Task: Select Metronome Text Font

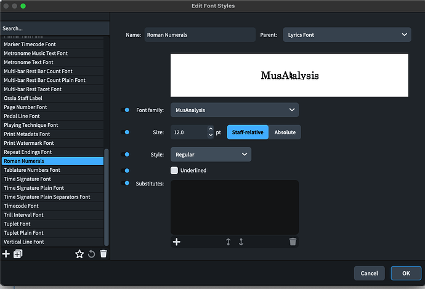Action: (52, 62)
